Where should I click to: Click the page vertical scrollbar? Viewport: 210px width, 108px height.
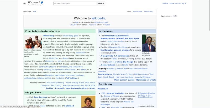pyautogui.click(x=209, y=54)
